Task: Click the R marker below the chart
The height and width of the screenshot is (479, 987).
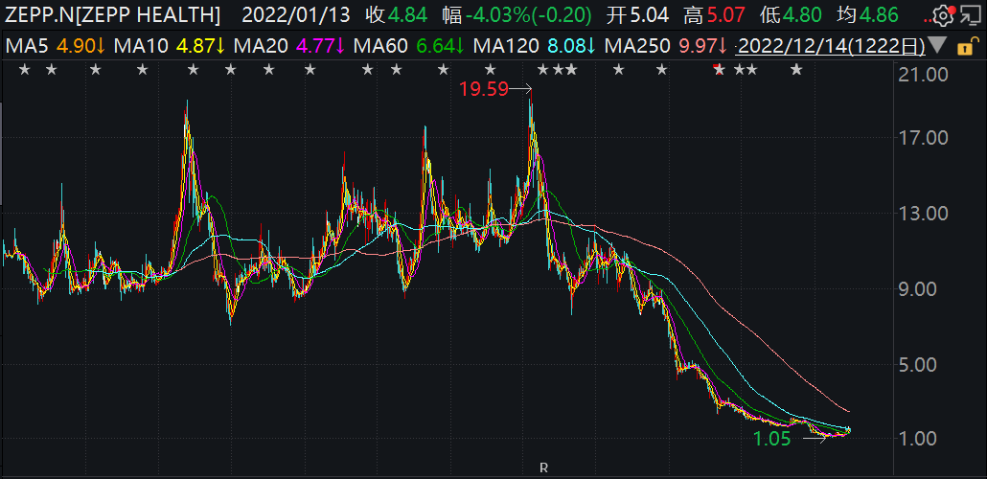Action: coord(544,468)
